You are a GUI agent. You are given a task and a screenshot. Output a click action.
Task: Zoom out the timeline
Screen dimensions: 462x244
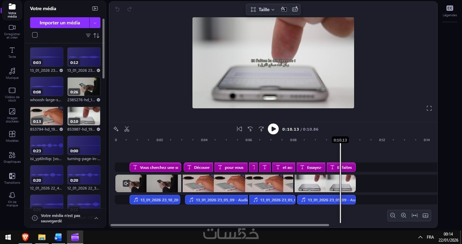tap(393, 215)
